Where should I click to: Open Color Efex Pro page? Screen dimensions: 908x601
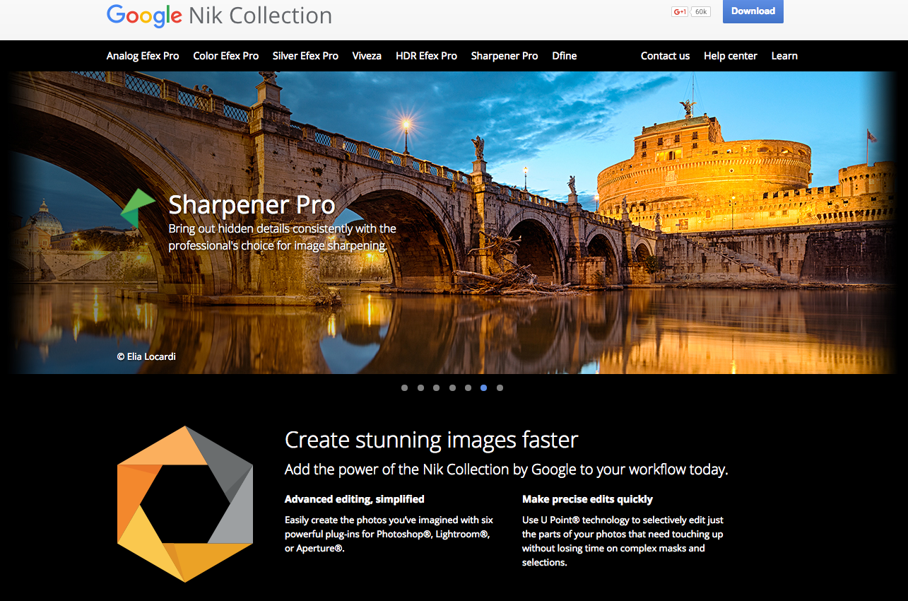pyautogui.click(x=226, y=56)
